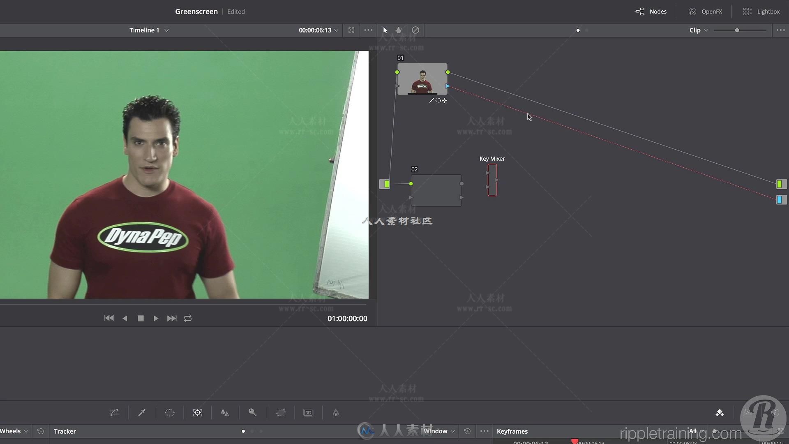Viewport: 789px width, 444px height.
Task: Click node 02 green RGB input
Action: pyautogui.click(x=411, y=184)
